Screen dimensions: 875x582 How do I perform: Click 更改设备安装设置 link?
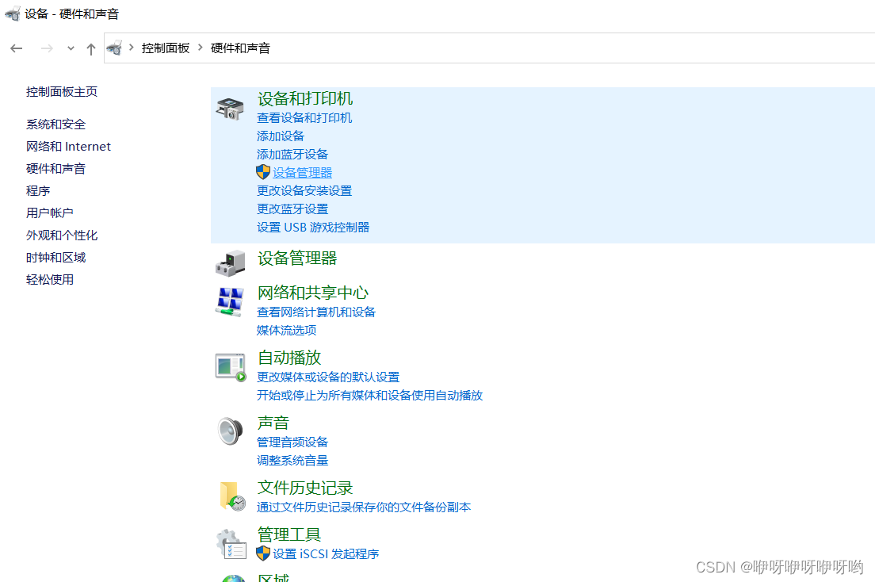[304, 191]
